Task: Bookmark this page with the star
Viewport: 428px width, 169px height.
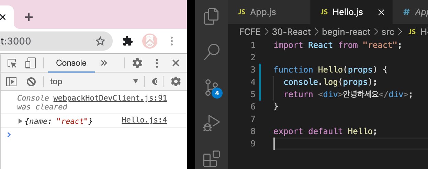Action: click(x=100, y=41)
